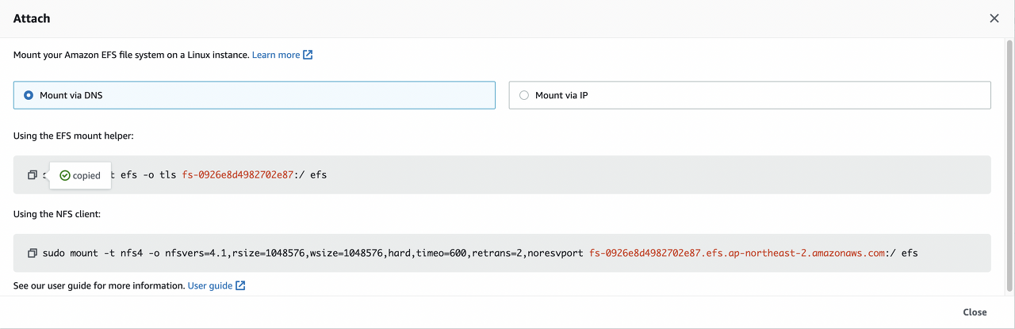
Task: Copy the NFS client mount command
Action: click(x=33, y=254)
